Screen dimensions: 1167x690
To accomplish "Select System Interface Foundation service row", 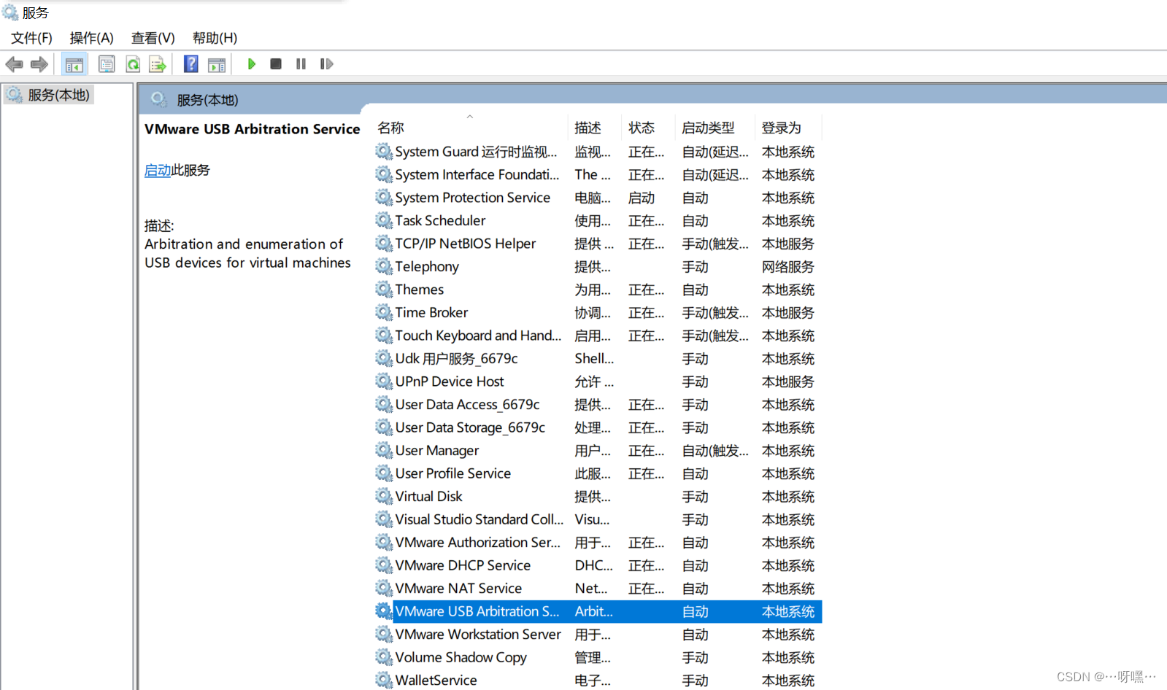I will tap(598, 174).
